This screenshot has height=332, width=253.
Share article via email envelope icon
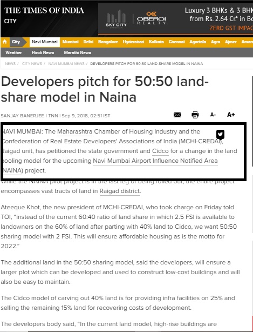[x=177, y=115]
